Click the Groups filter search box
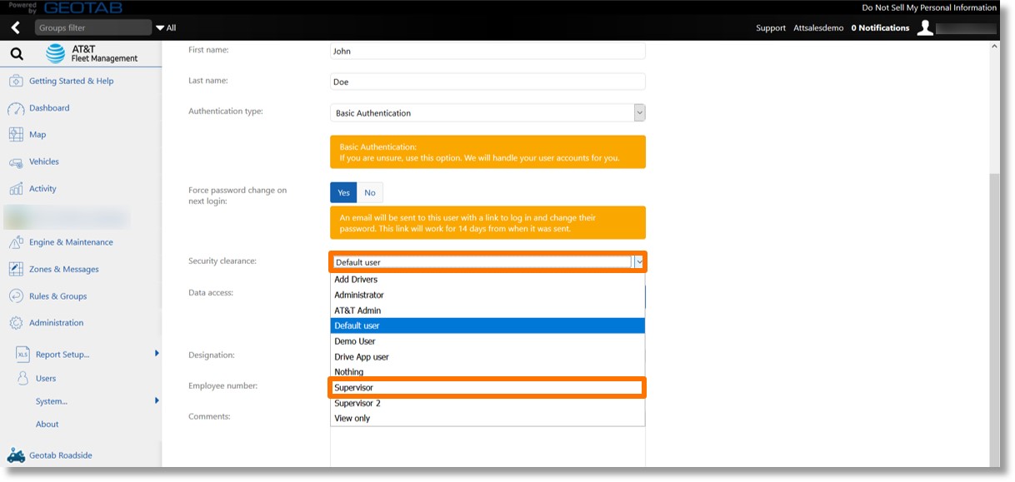Viewport: 1015px width, 482px height. pos(93,28)
